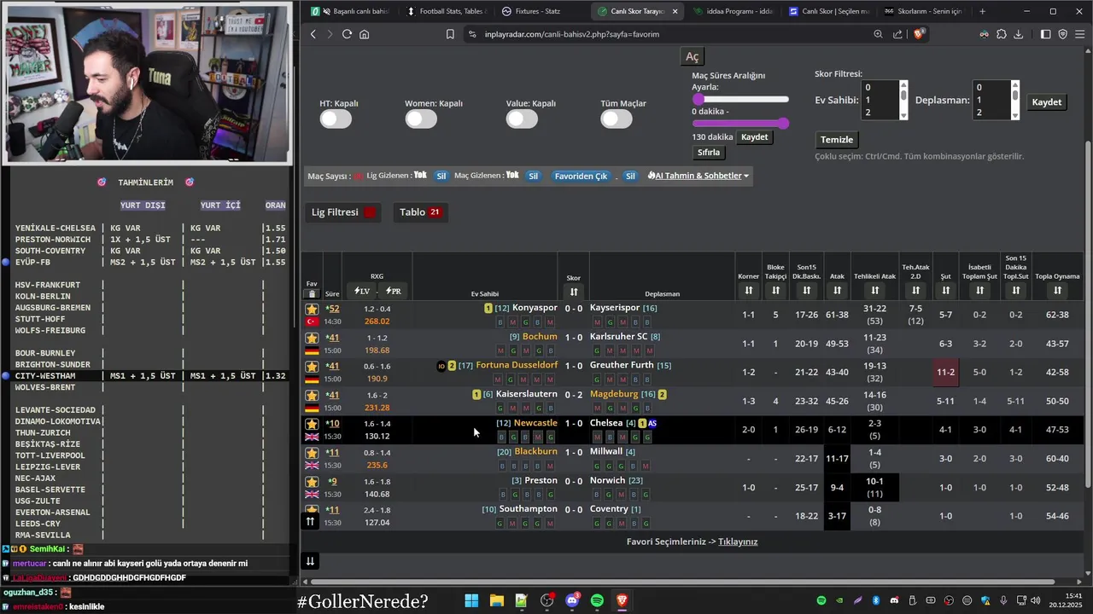This screenshot has height=614, width=1093.
Task: Click the Sil button after Lig Gizlenen
Action: (x=441, y=176)
